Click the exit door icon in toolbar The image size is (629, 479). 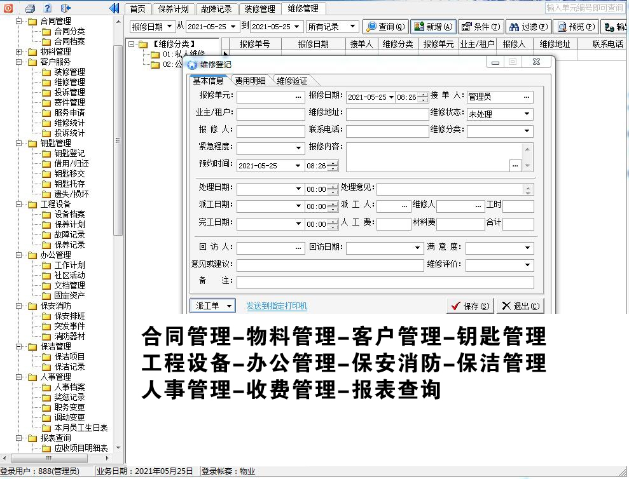pyautogui.click(x=66, y=8)
